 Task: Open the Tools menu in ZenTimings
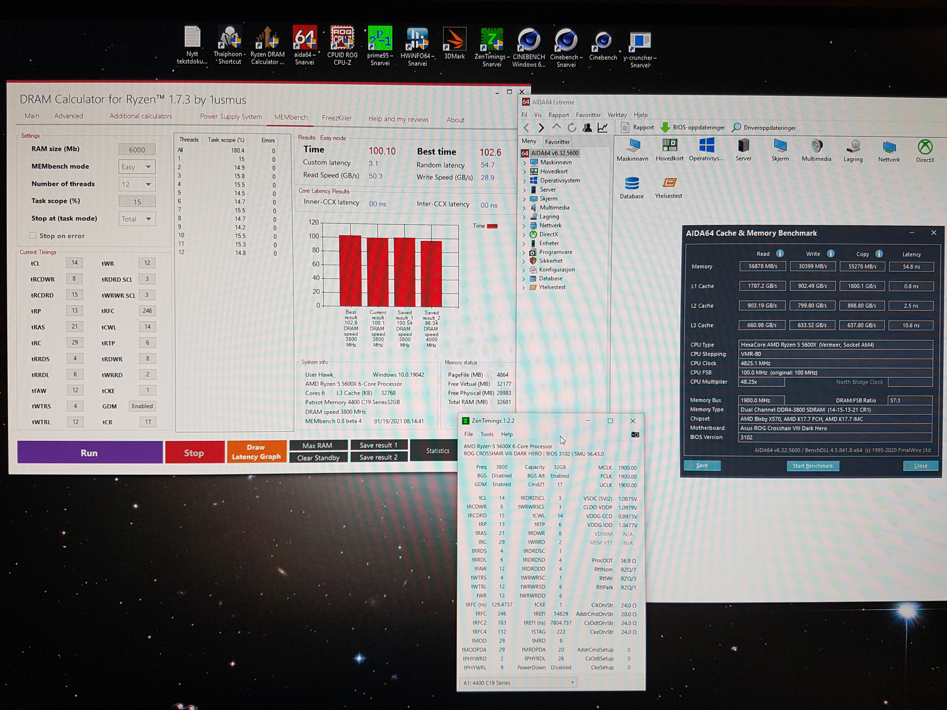[x=487, y=434]
